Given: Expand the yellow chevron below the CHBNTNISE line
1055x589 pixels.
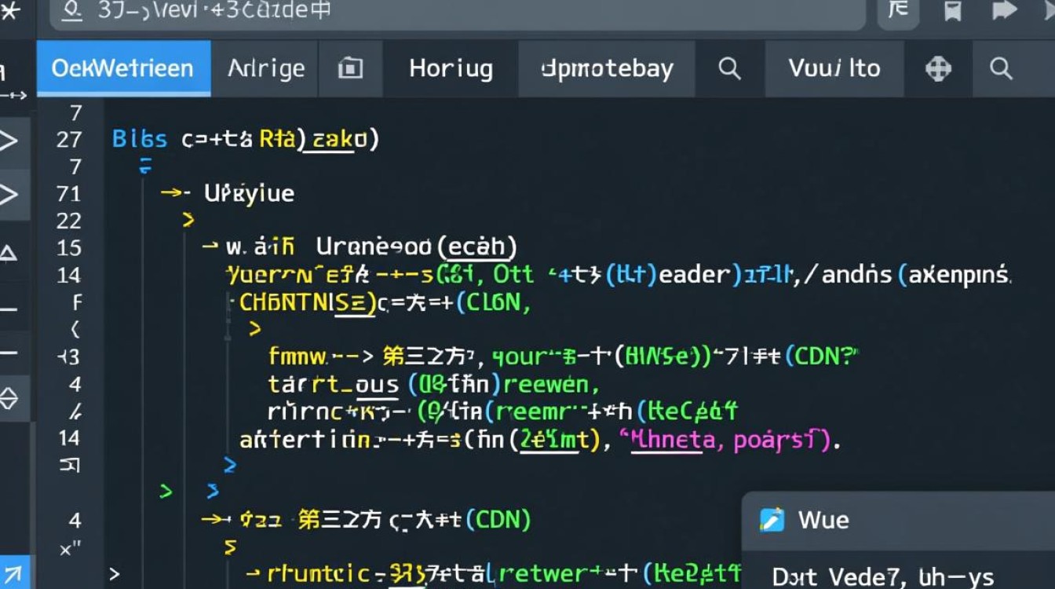Looking at the screenshot, I should pos(254,329).
